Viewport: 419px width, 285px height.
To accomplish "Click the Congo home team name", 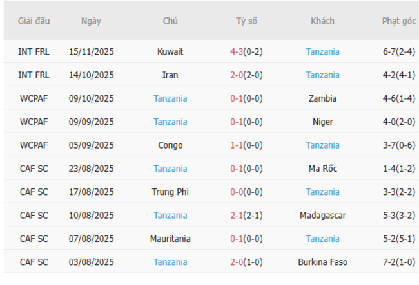I will click(x=170, y=145).
